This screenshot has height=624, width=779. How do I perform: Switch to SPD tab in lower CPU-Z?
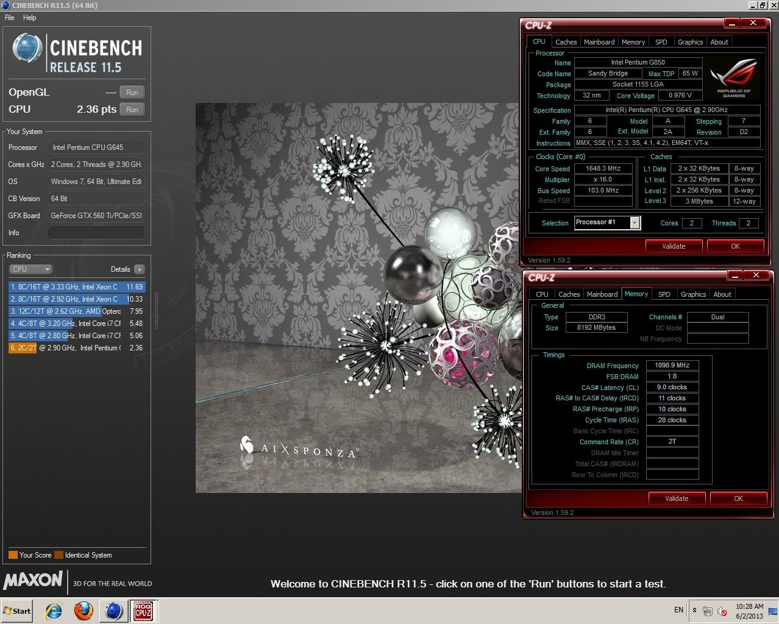click(x=664, y=294)
